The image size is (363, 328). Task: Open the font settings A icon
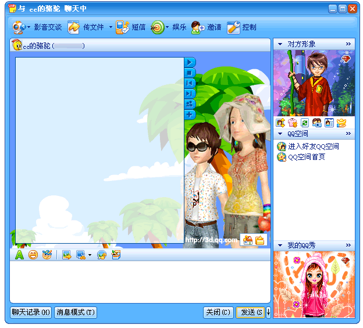tap(19, 255)
